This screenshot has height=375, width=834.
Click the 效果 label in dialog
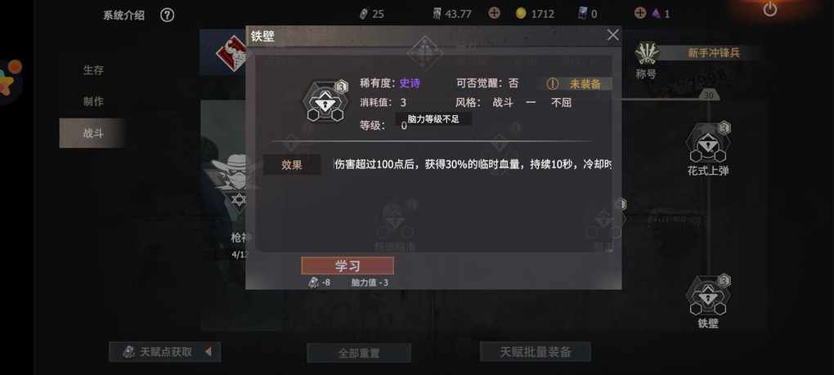click(x=291, y=165)
